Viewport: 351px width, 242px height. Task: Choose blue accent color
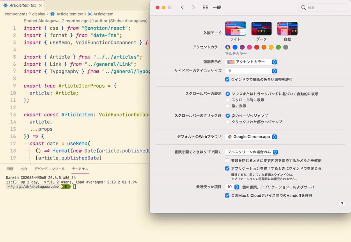click(235, 47)
